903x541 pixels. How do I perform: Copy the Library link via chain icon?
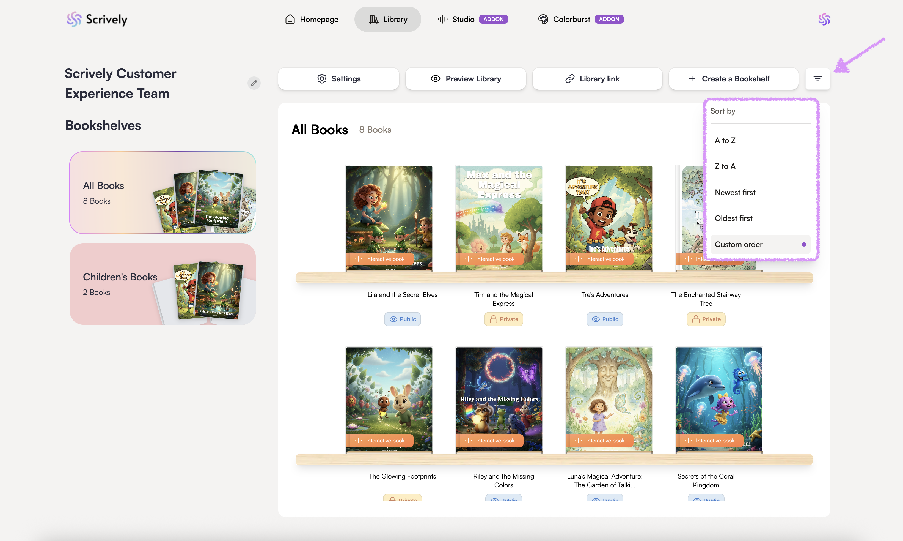coord(597,79)
